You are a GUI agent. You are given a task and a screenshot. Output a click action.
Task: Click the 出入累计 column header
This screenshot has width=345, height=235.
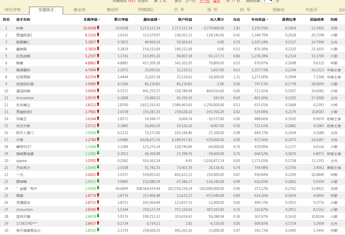pos(217,19)
